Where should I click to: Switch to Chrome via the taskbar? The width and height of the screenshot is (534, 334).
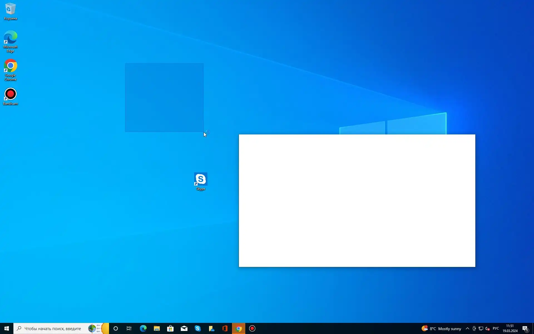click(x=239, y=328)
